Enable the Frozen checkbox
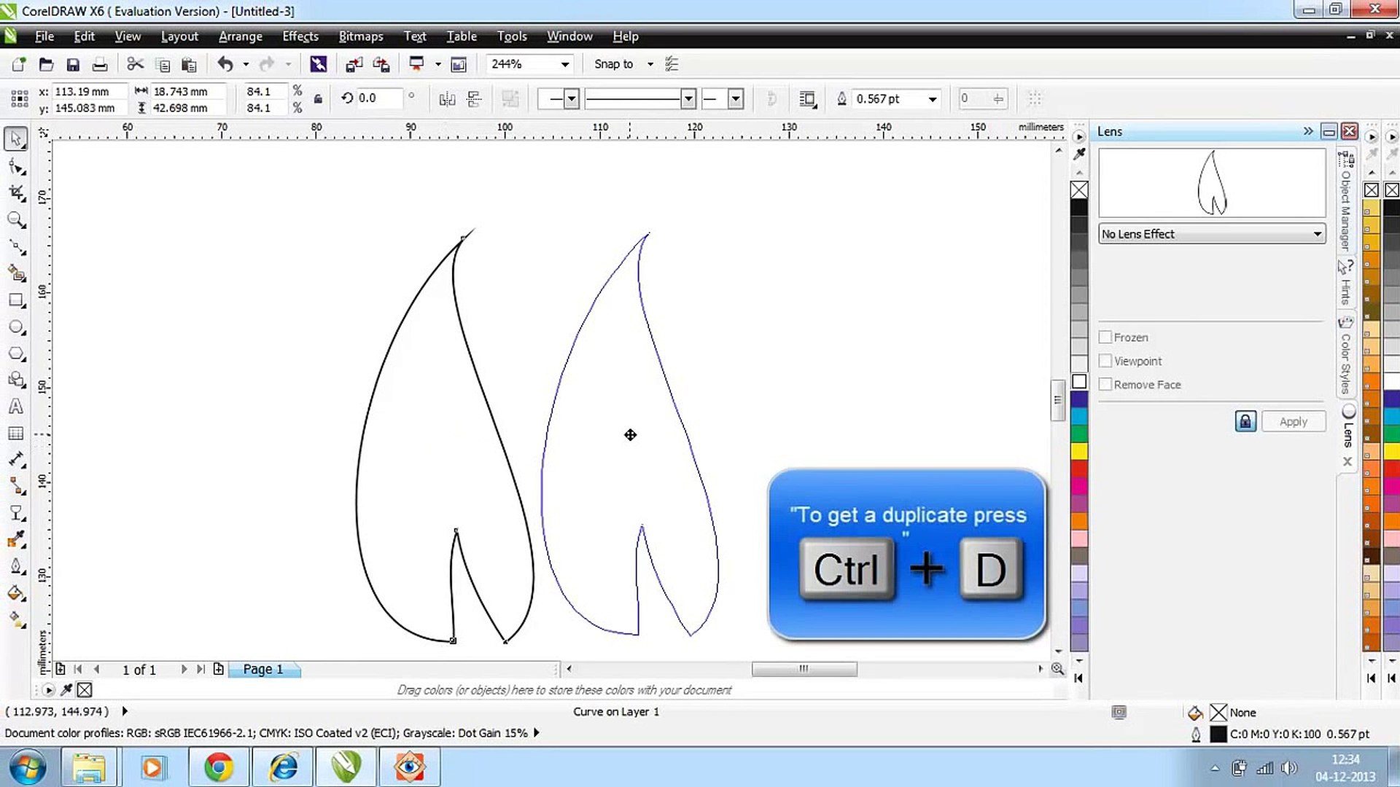1400x787 pixels. (1105, 337)
